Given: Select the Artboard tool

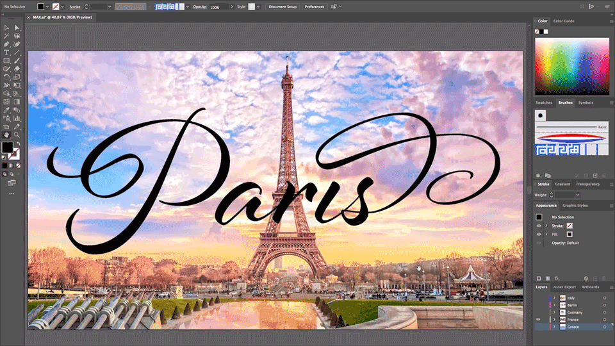Looking at the screenshot, I should (x=6, y=127).
